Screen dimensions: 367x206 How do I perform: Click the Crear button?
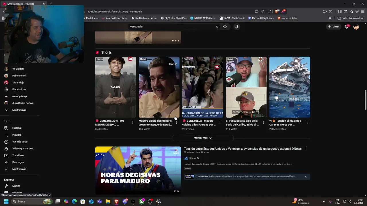point(333,27)
